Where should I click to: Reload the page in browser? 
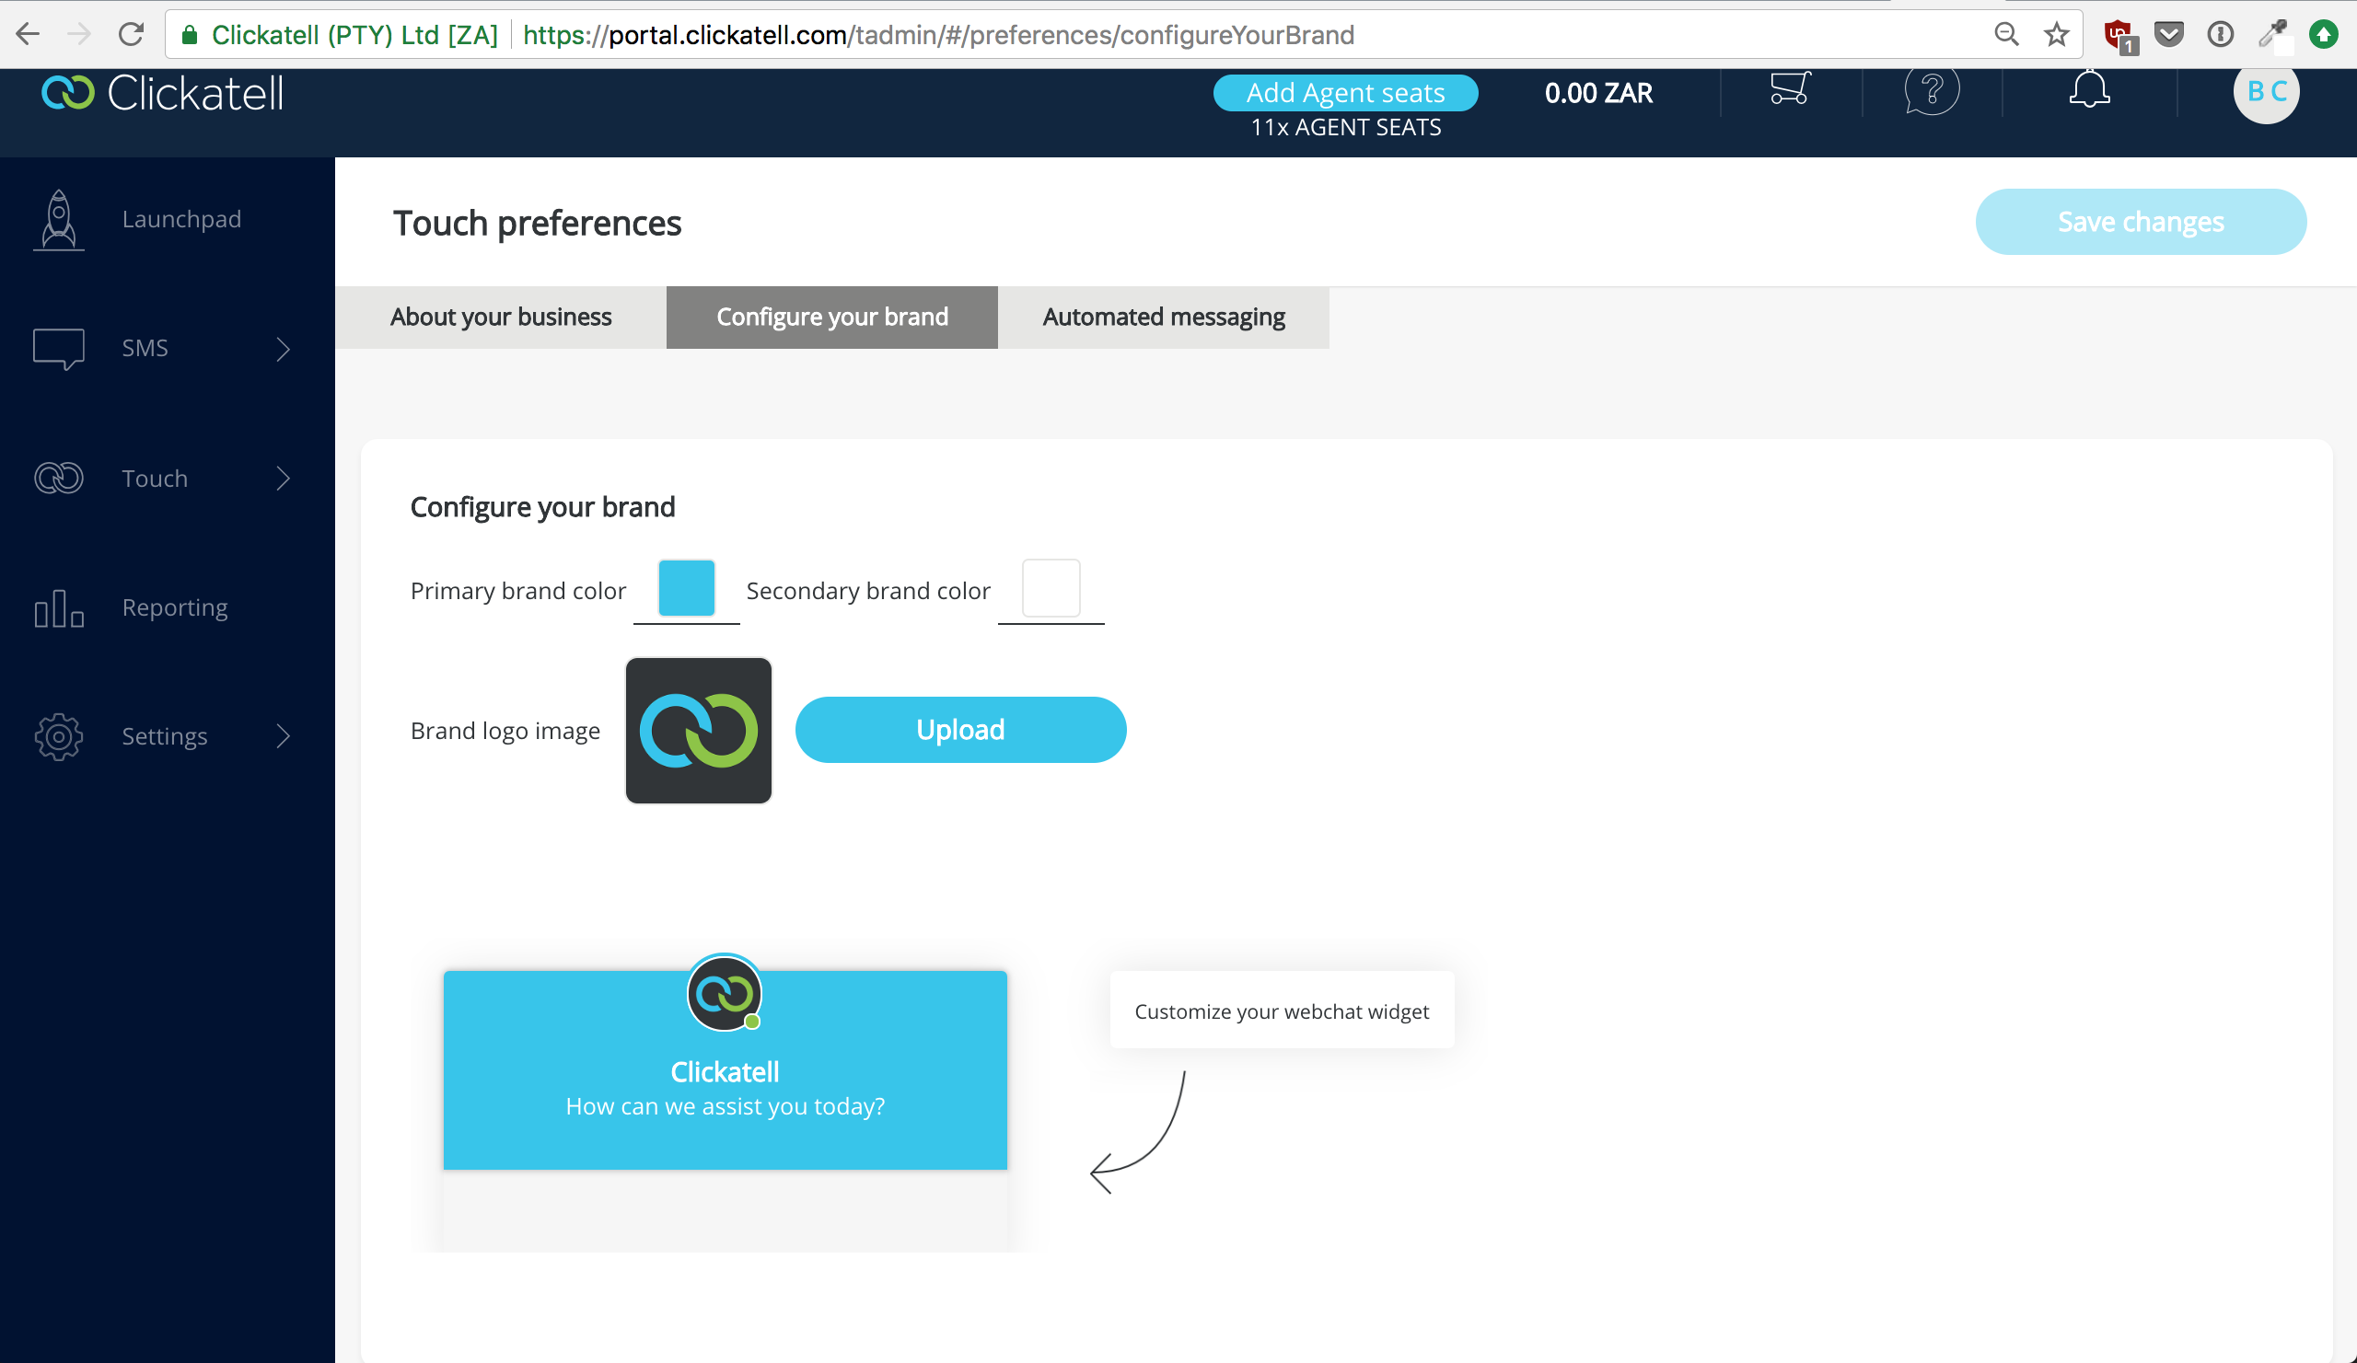[131, 35]
